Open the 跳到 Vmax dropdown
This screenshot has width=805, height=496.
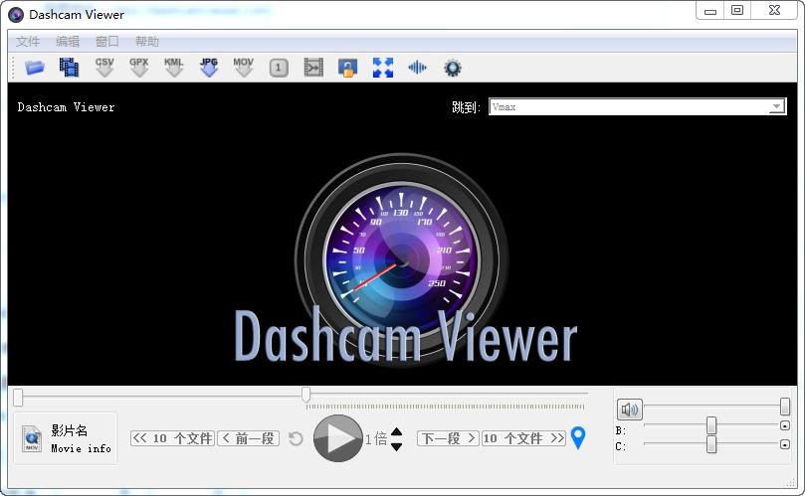(x=637, y=106)
